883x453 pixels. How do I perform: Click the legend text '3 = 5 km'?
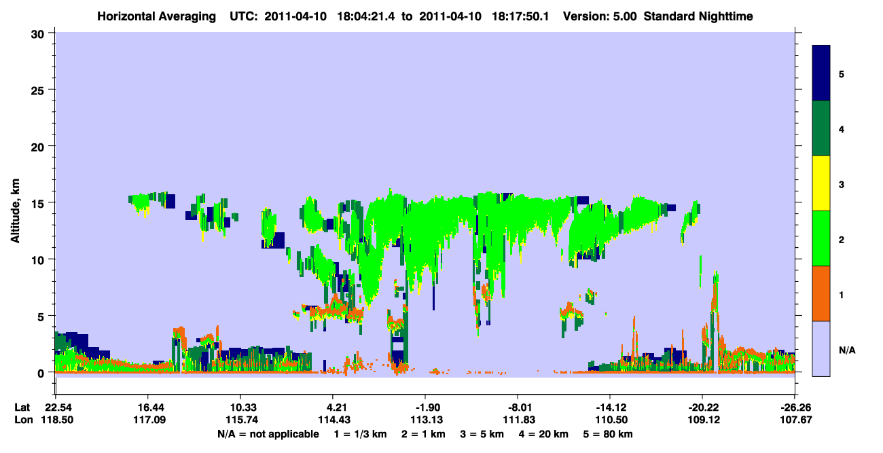coord(484,434)
